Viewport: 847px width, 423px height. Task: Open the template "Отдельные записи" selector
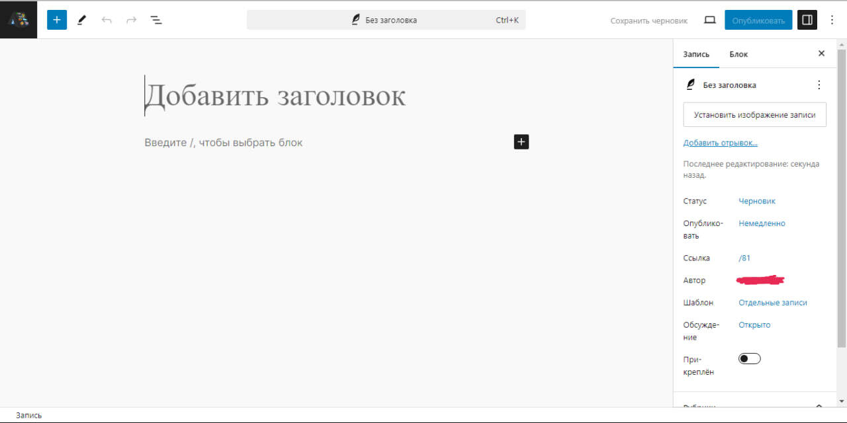pos(773,303)
